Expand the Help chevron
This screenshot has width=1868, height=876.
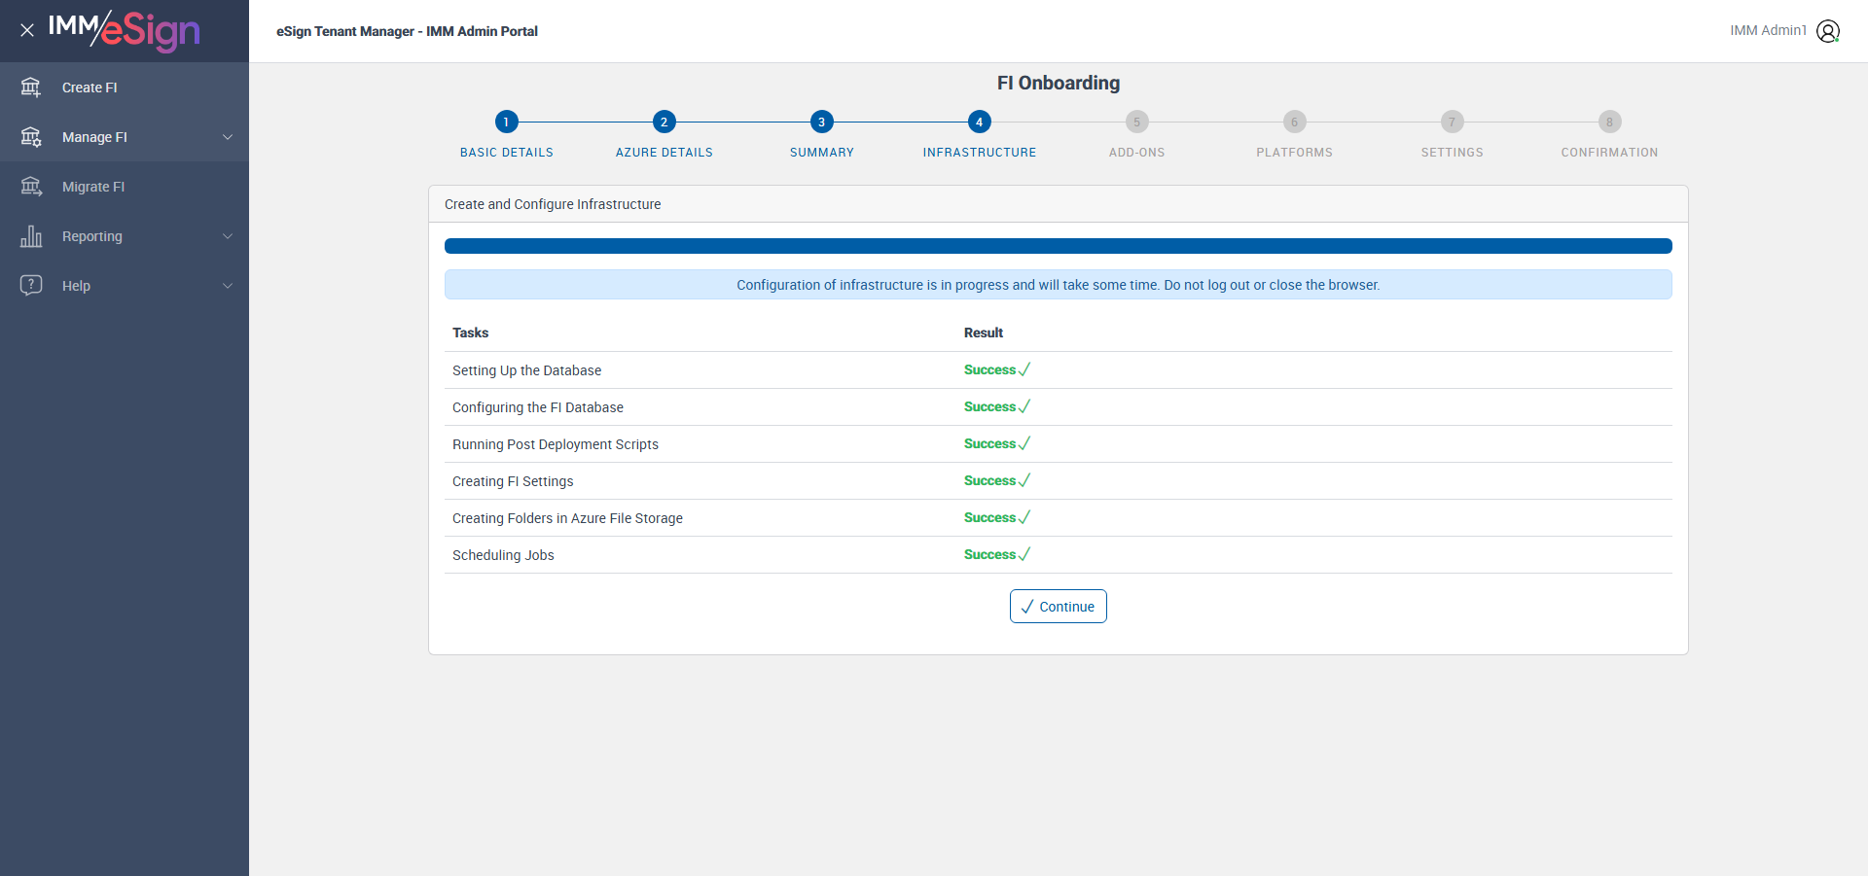click(228, 286)
